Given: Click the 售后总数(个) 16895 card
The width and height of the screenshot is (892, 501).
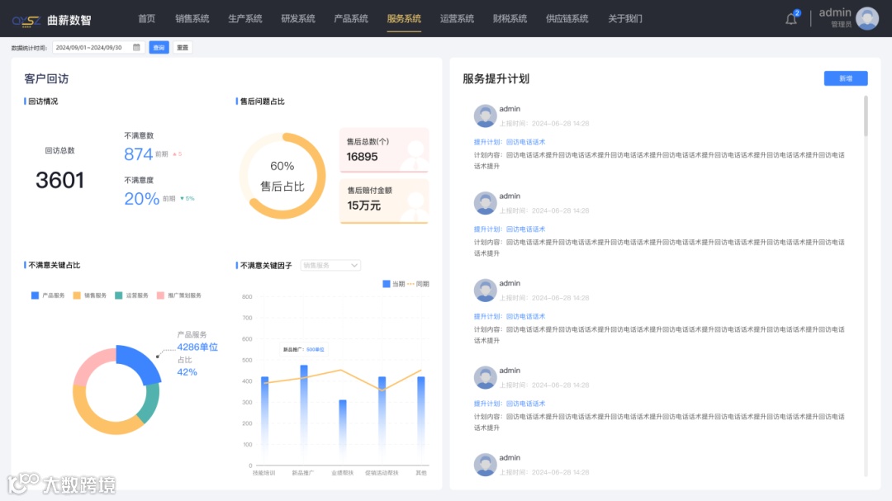Looking at the screenshot, I should tap(384, 150).
